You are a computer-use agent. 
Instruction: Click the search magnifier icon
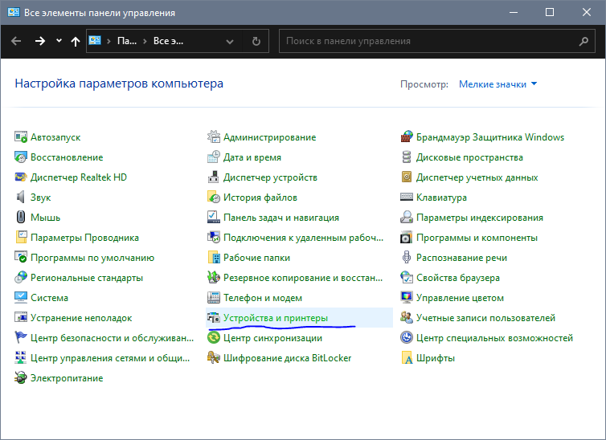(583, 41)
